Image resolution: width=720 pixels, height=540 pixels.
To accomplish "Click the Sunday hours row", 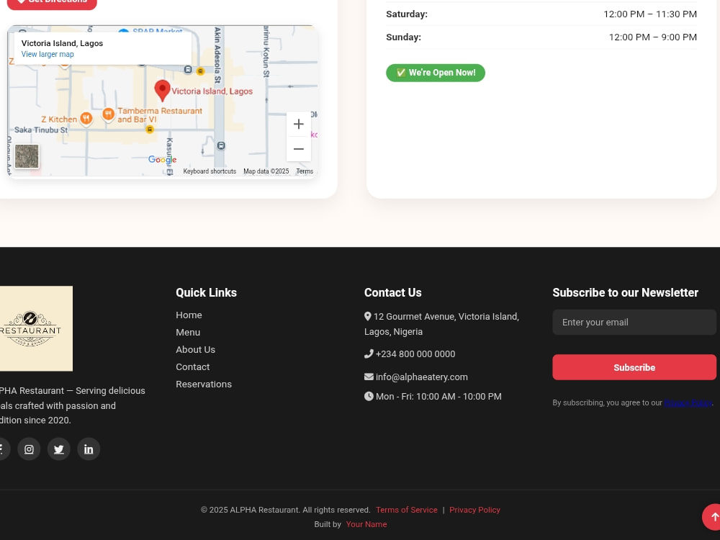I will click(541, 37).
